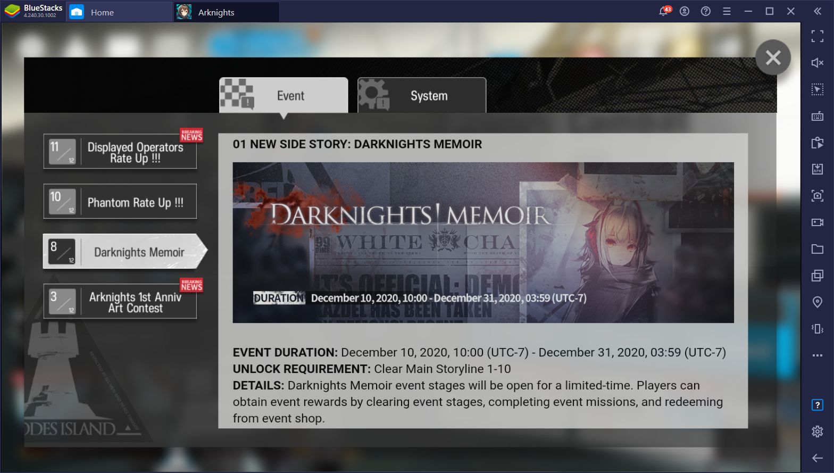This screenshot has width=834, height=473.
Task: Install APK from sidebar
Action: point(818,169)
